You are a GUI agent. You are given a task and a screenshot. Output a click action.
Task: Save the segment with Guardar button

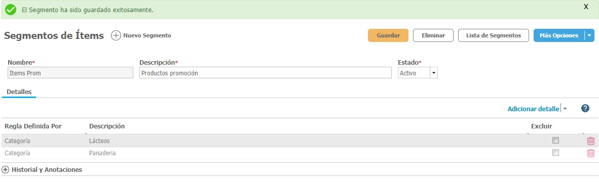388,35
